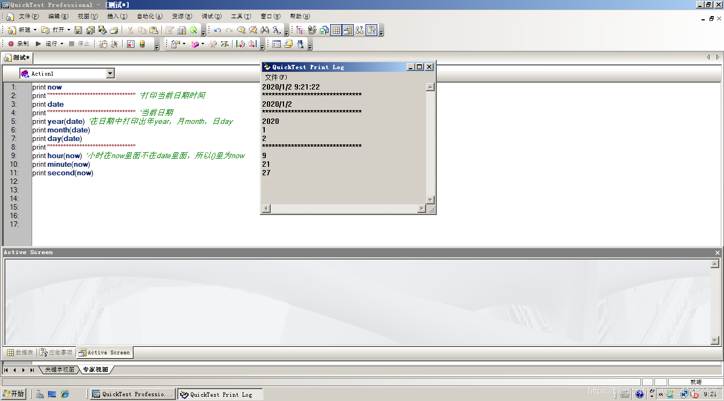This screenshot has height=401, width=724.
Task: Click the Stop square icon
Action: click(x=72, y=44)
